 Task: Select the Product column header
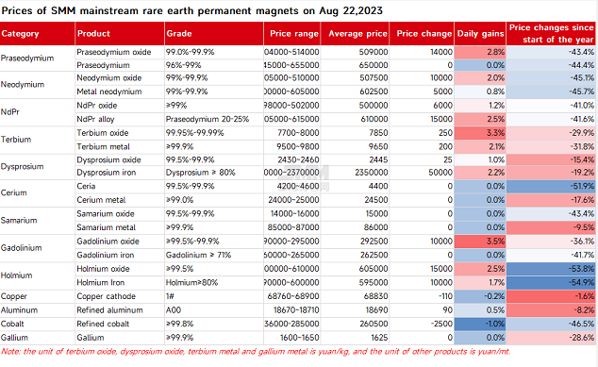tap(120, 34)
